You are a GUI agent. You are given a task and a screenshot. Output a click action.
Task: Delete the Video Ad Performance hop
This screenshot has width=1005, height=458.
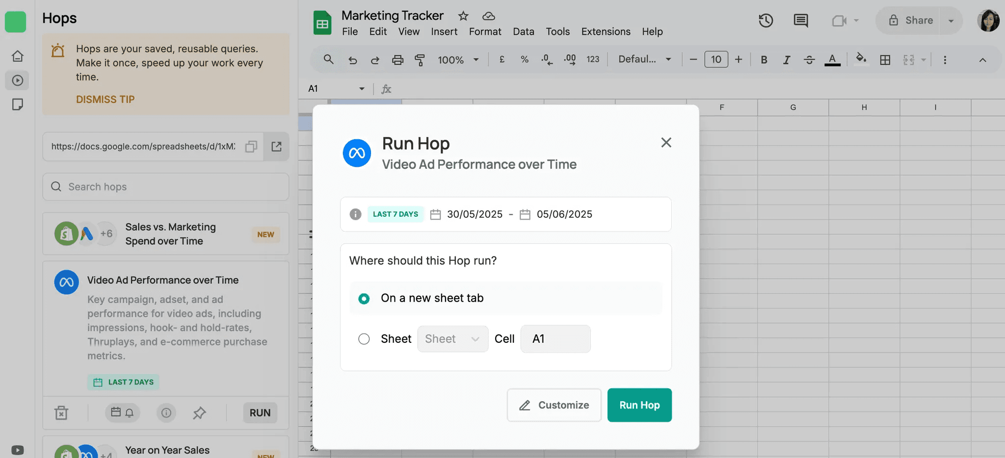pos(61,413)
